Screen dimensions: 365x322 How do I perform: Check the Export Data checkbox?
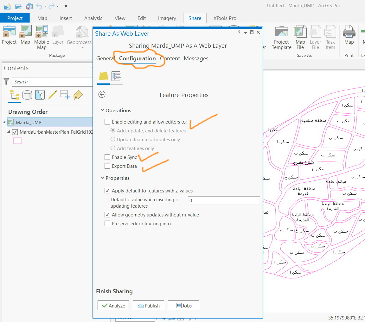[x=107, y=166]
